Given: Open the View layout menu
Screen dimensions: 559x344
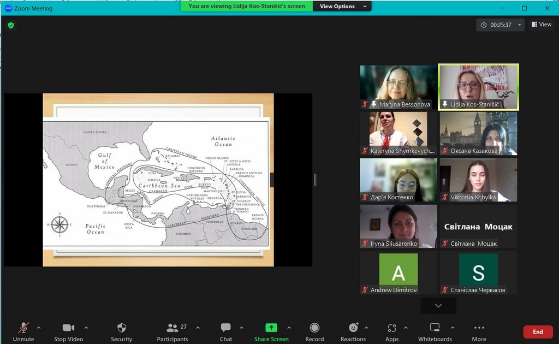Looking at the screenshot, I should tap(541, 25).
